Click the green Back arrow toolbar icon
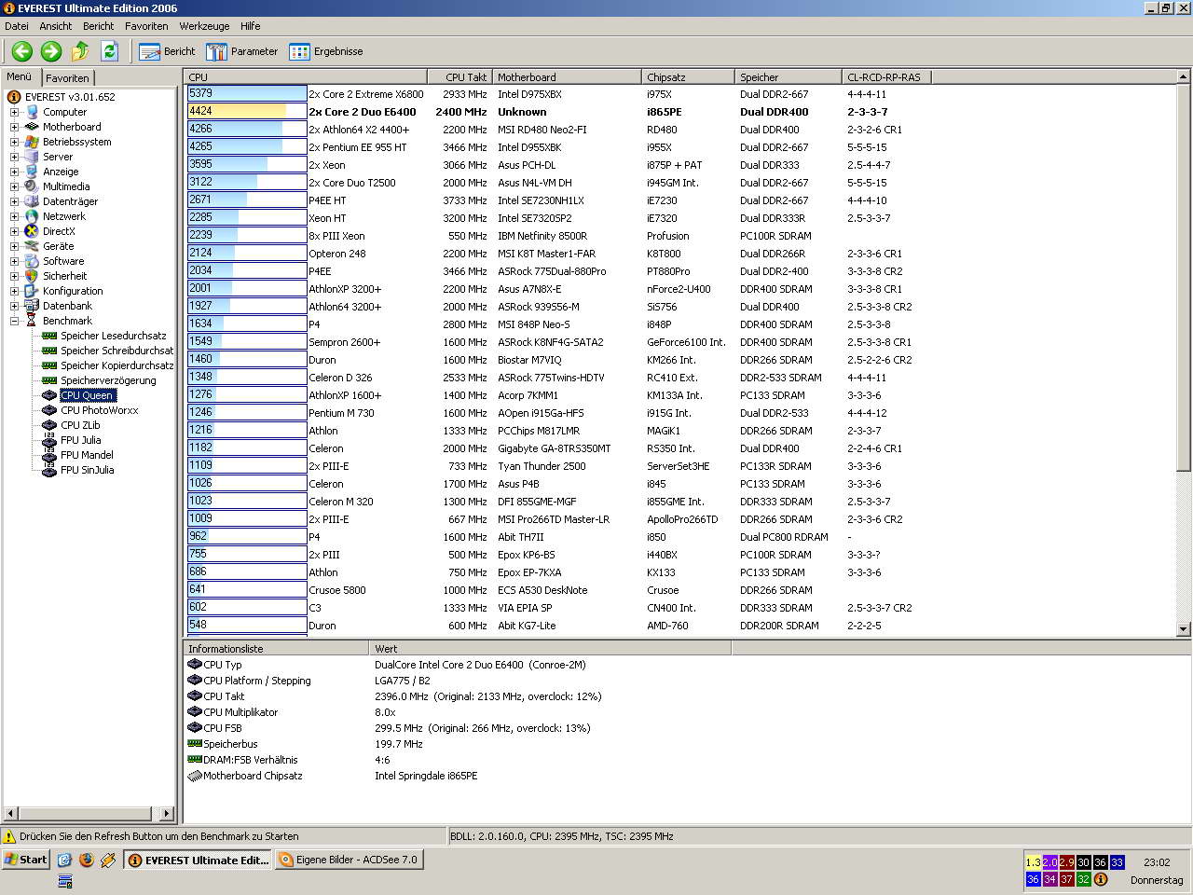This screenshot has width=1193, height=895. click(x=22, y=51)
